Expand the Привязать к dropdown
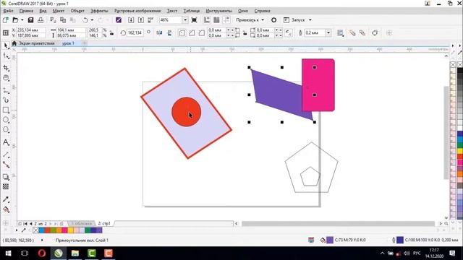Screen dimensions: 463x260 (263, 20)
